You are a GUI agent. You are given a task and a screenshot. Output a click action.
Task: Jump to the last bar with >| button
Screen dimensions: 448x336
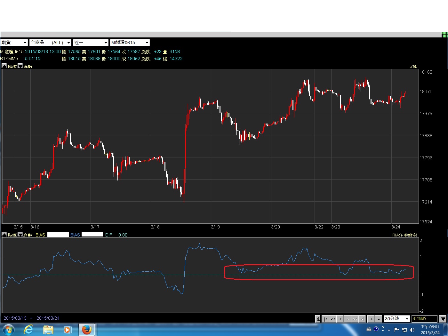(x=362, y=319)
